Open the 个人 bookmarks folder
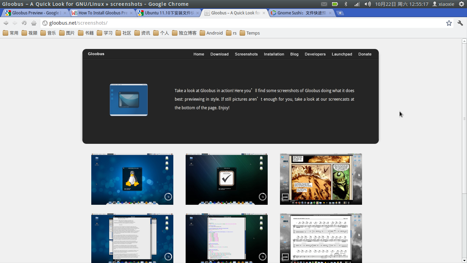Image resolution: width=467 pixels, height=263 pixels. (x=161, y=33)
